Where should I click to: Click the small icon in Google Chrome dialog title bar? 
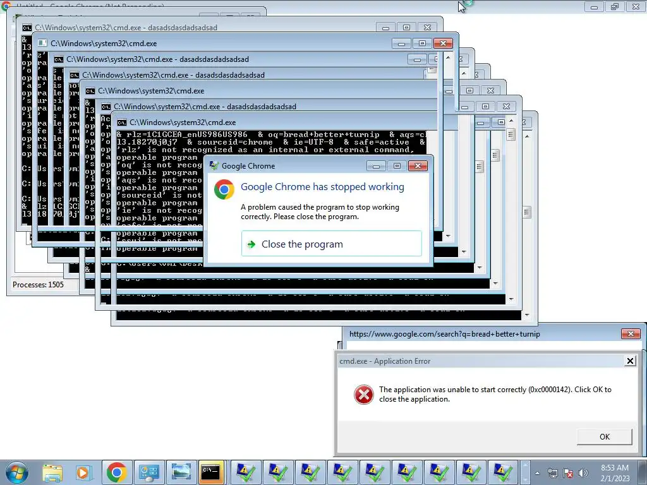(x=214, y=166)
